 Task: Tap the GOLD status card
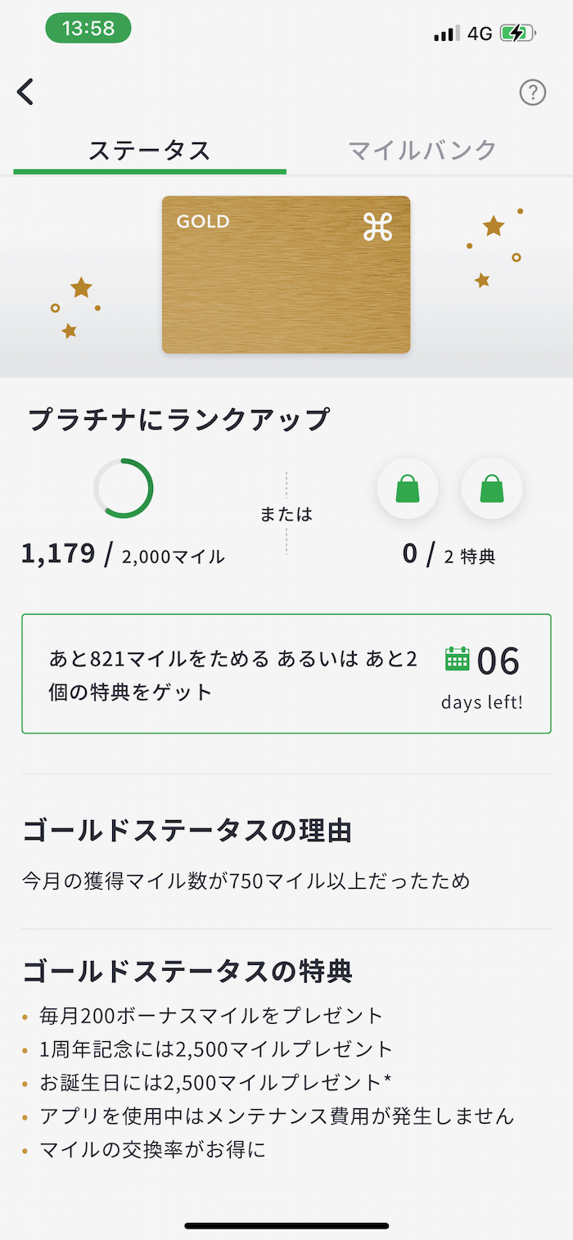coord(286,274)
